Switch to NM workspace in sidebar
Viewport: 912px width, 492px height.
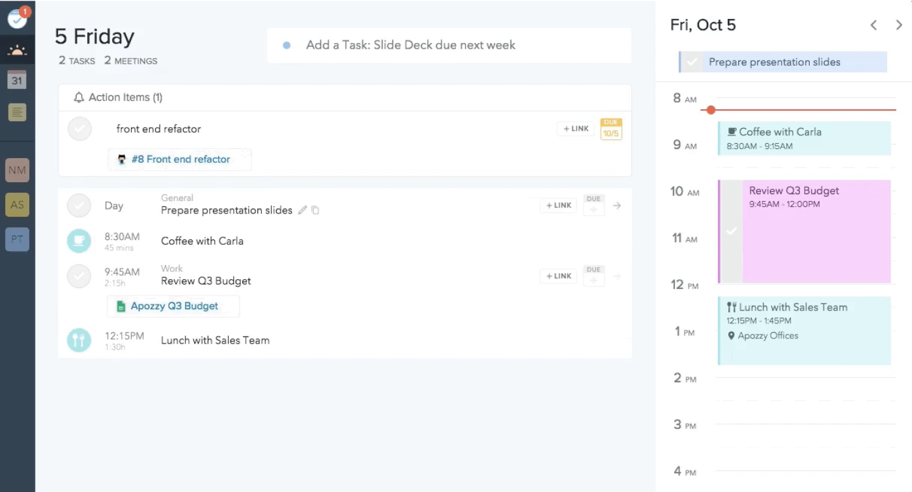pos(17,171)
